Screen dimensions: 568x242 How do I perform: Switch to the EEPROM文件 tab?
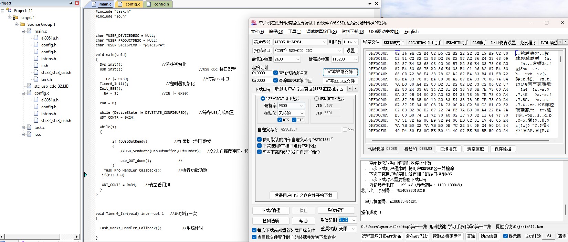click(394, 42)
